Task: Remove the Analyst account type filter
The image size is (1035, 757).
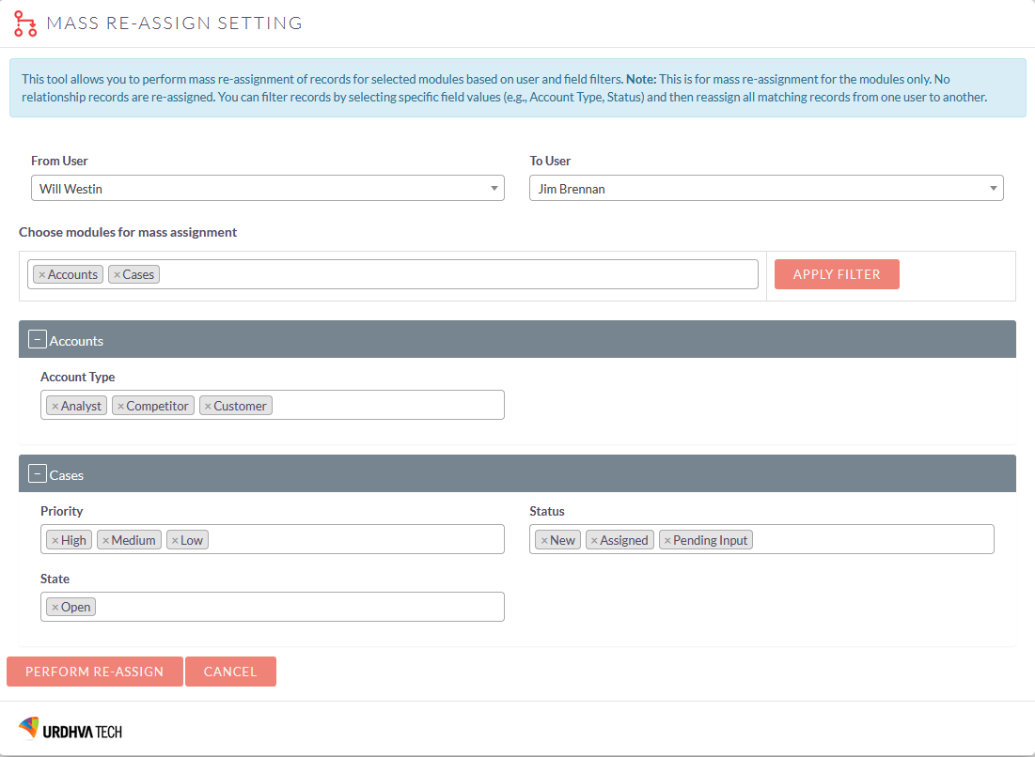Action: 54,405
